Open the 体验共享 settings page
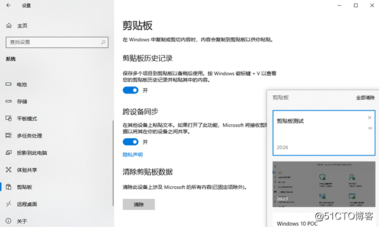The height and width of the screenshot is (227, 379). (x=27, y=170)
